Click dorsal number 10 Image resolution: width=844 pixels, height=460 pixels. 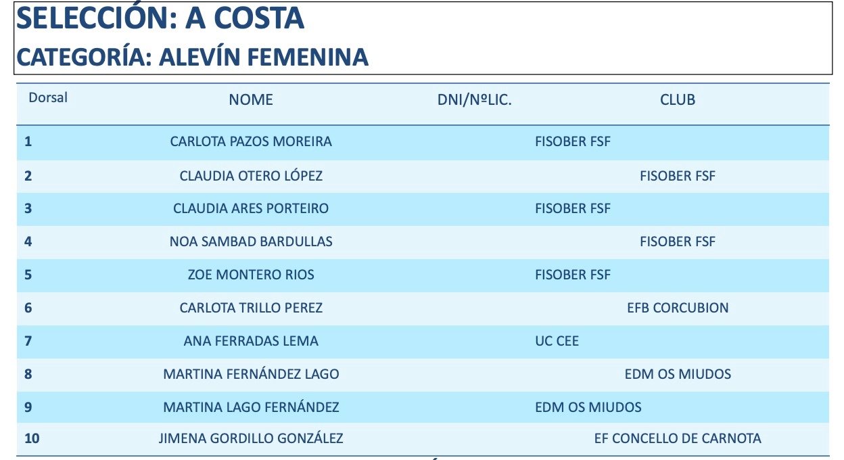click(32, 438)
